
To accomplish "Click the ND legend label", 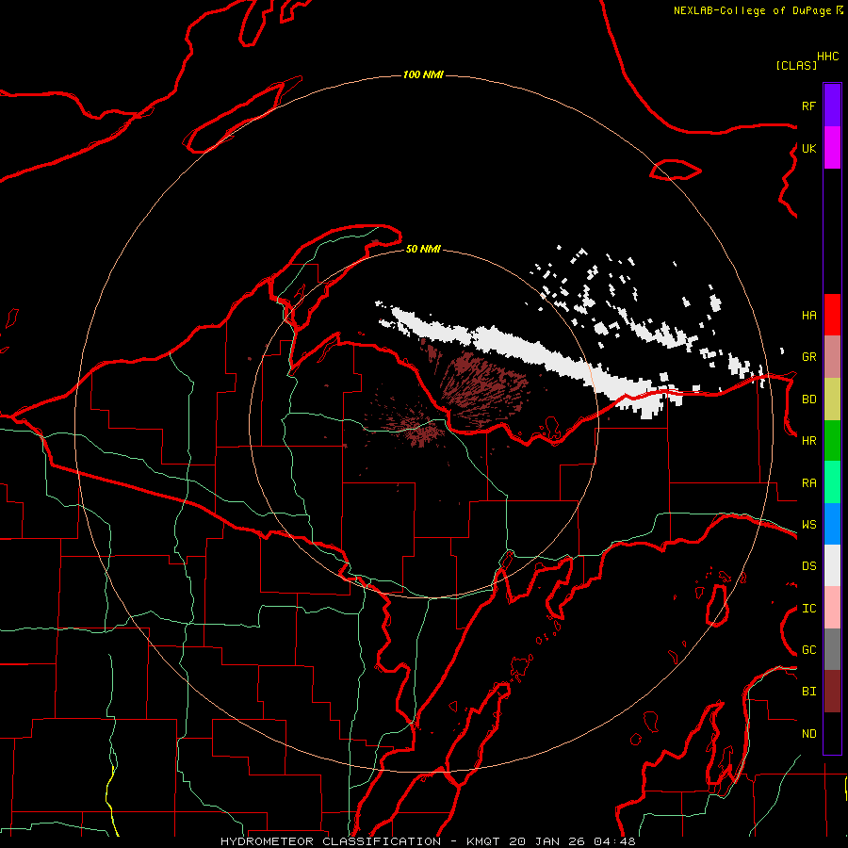I will 808,734.
